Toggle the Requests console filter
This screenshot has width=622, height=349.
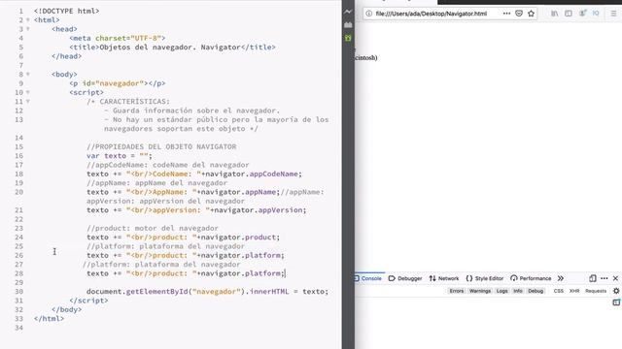[x=596, y=291]
